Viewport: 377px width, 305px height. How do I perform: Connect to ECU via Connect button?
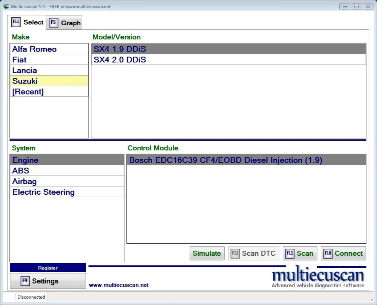point(343,253)
